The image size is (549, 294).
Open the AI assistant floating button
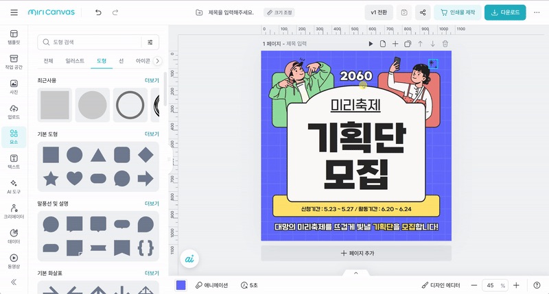pyautogui.click(x=189, y=258)
